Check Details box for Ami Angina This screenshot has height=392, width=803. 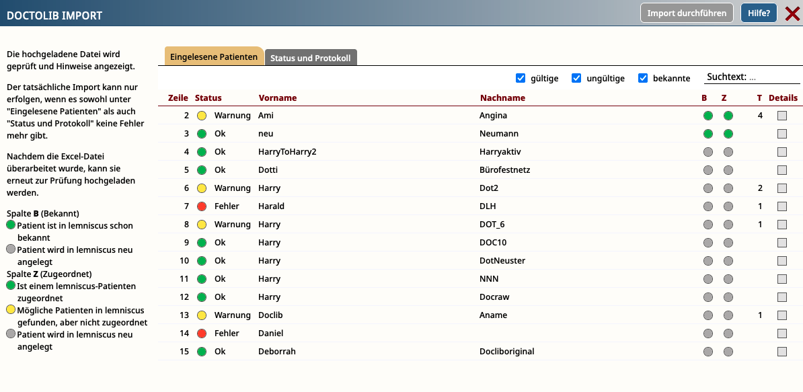pos(782,116)
